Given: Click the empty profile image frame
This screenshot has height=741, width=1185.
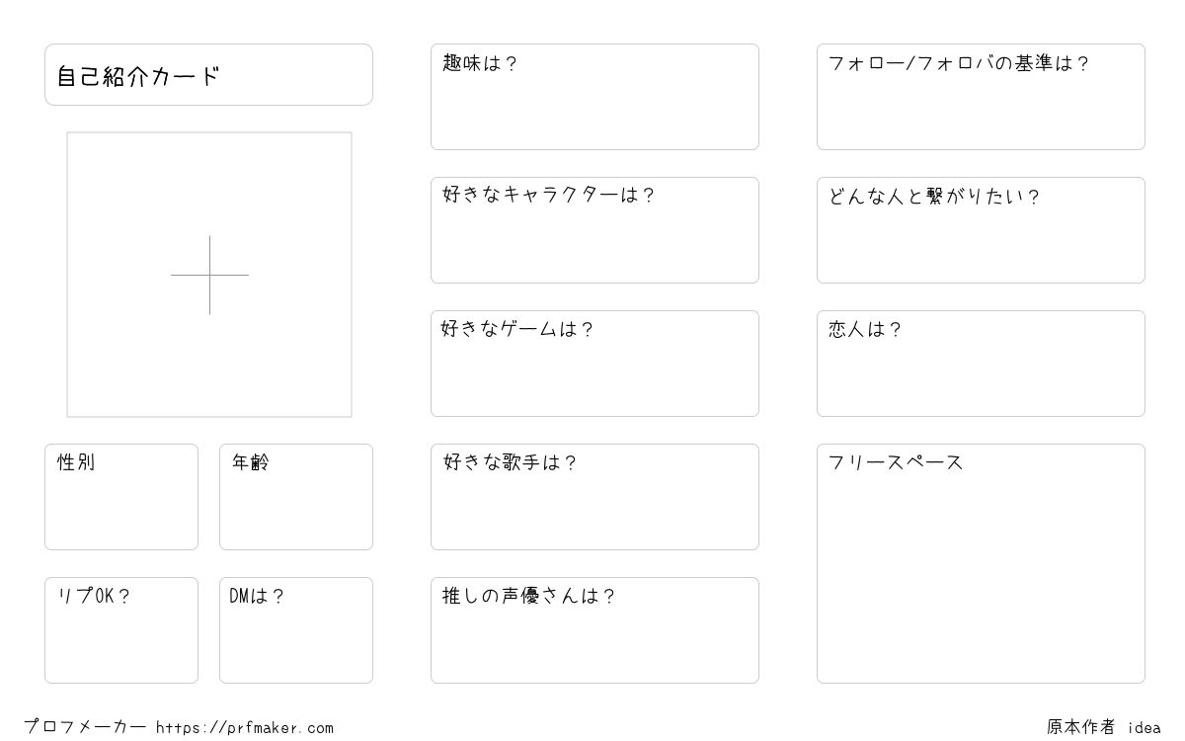Looking at the screenshot, I should point(209,275).
